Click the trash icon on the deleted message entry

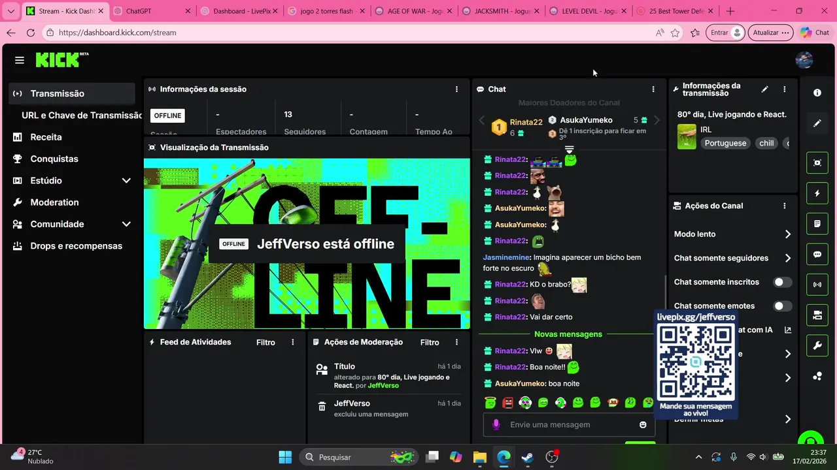click(322, 406)
